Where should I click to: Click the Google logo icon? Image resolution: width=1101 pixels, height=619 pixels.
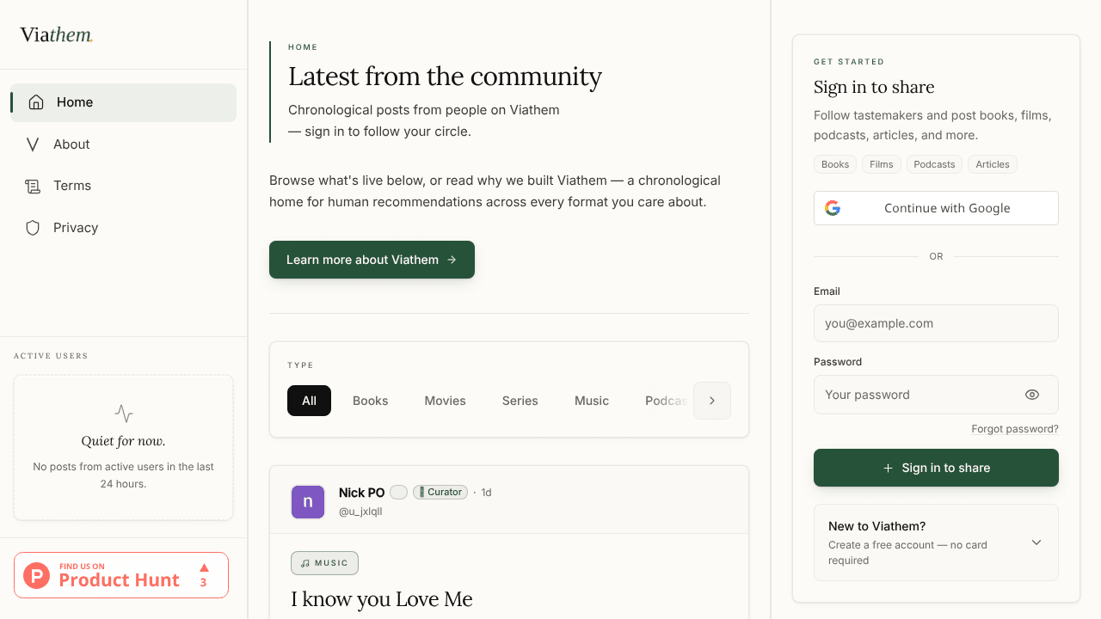click(833, 208)
